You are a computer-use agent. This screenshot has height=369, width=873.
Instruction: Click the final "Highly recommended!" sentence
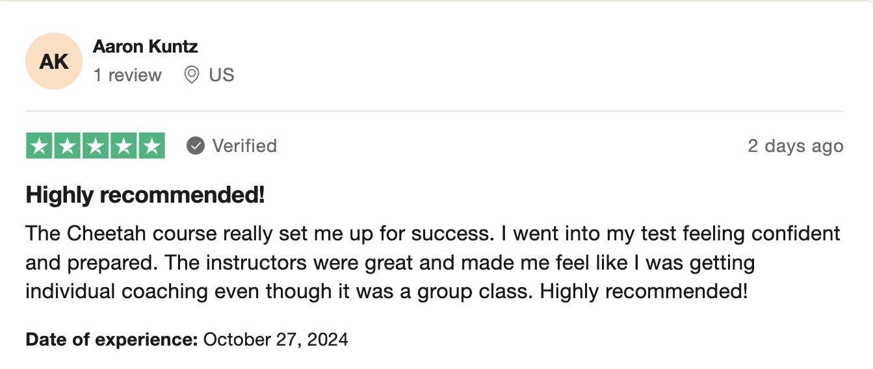click(644, 291)
